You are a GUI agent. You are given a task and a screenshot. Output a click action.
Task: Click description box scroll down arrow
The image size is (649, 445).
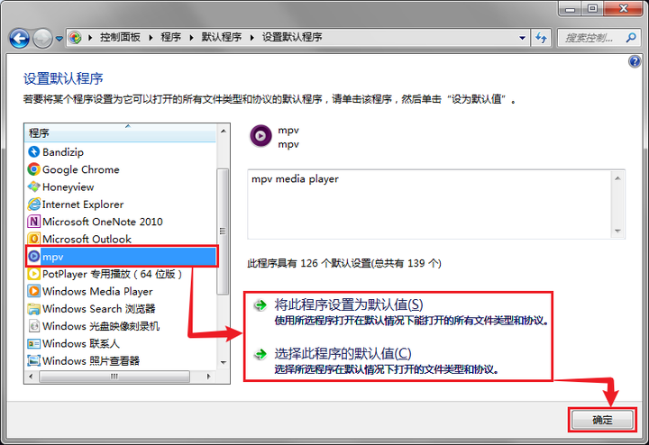click(x=618, y=231)
